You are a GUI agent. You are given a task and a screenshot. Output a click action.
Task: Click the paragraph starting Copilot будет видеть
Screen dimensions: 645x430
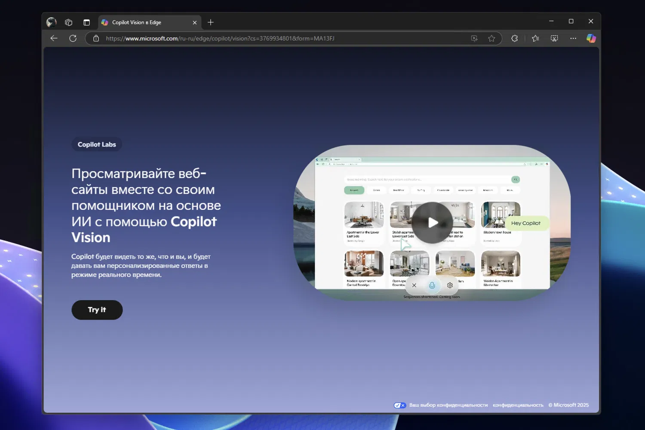point(141,265)
